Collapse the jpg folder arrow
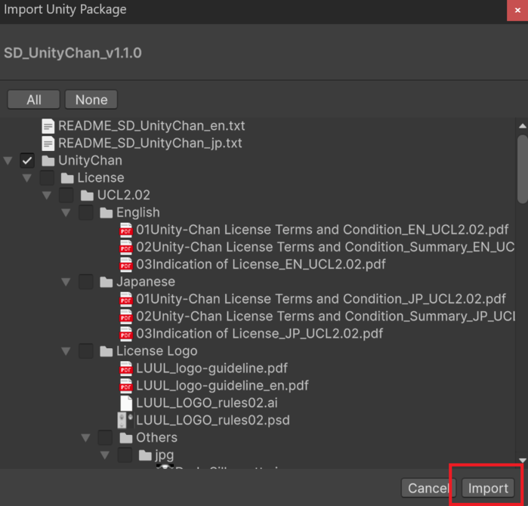Viewport: 528px width, 506px height. (105, 455)
